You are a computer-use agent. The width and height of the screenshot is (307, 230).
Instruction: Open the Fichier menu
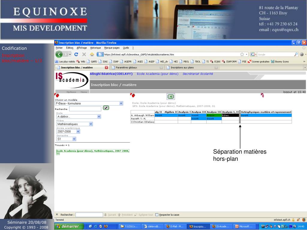(x=59, y=48)
